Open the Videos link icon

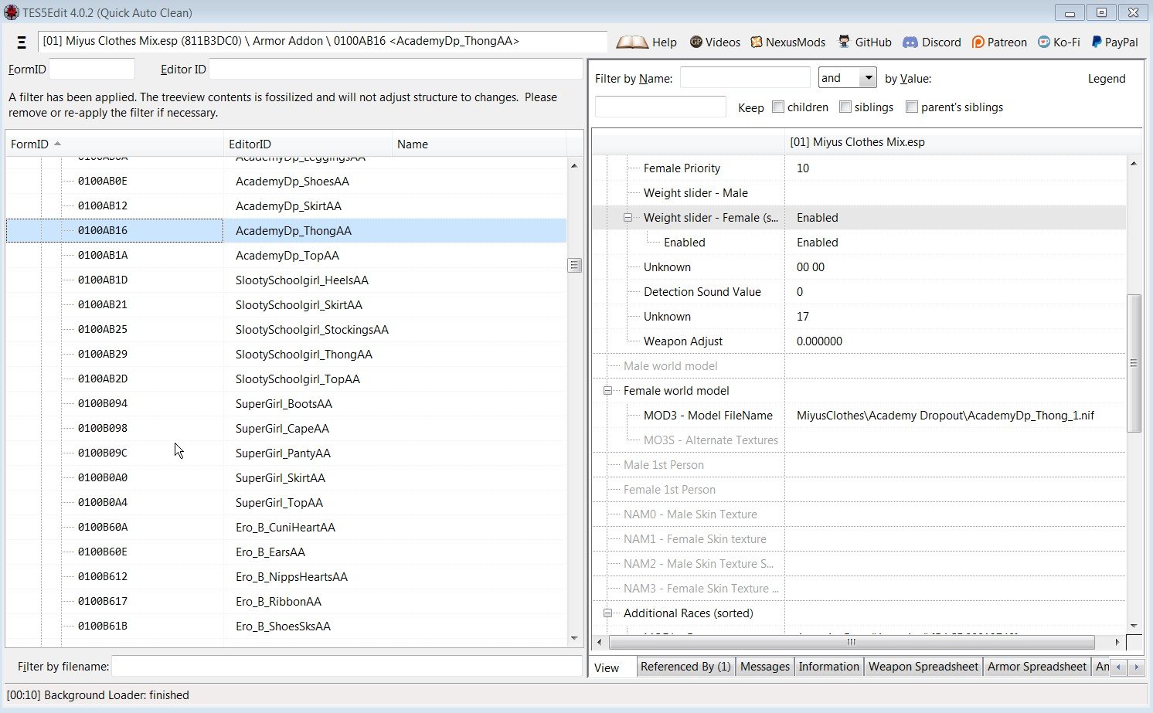pos(696,42)
